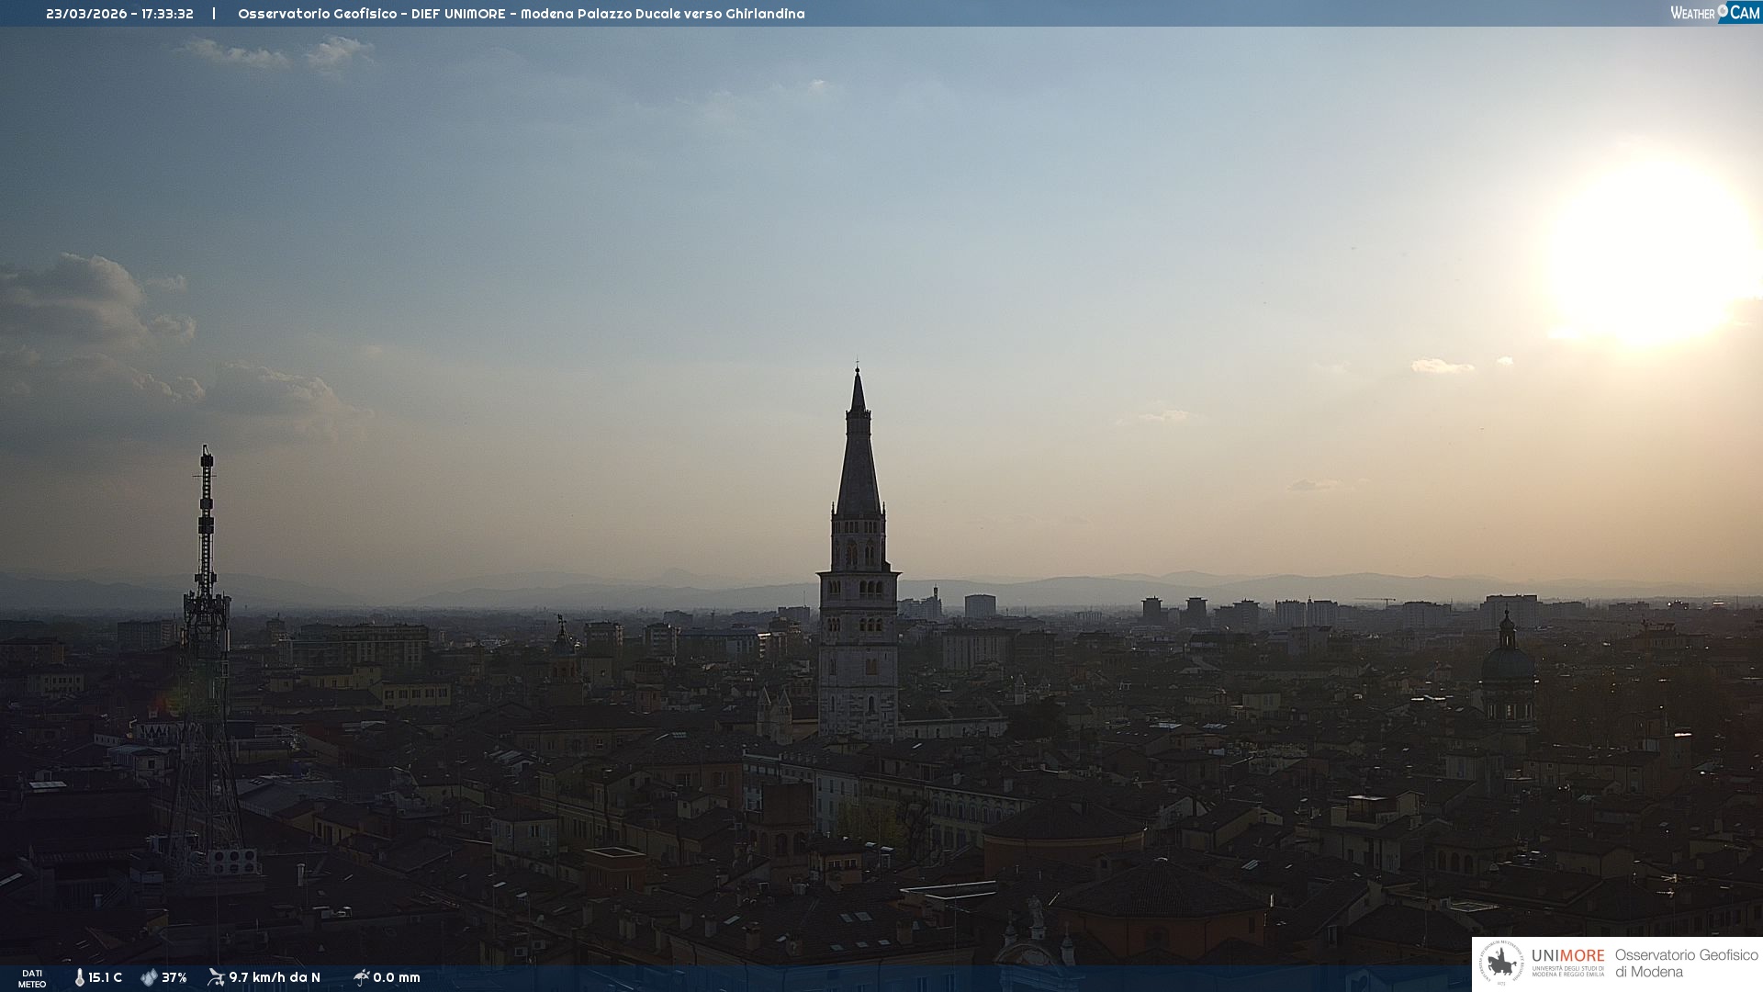The image size is (1763, 992).
Task: Click the 37% humidity value
Action: point(174,977)
